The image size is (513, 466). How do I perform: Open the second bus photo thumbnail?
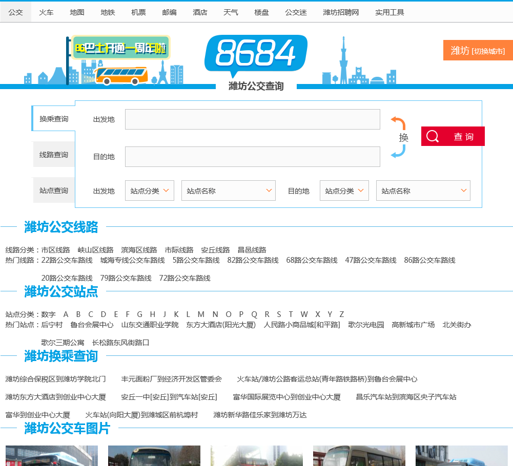[154, 456]
